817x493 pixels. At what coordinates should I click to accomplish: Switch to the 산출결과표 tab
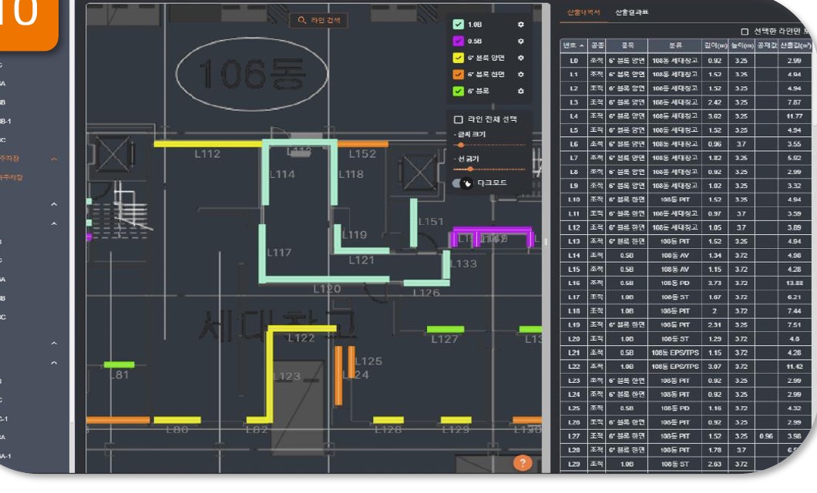pyautogui.click(x=631, y=12)
